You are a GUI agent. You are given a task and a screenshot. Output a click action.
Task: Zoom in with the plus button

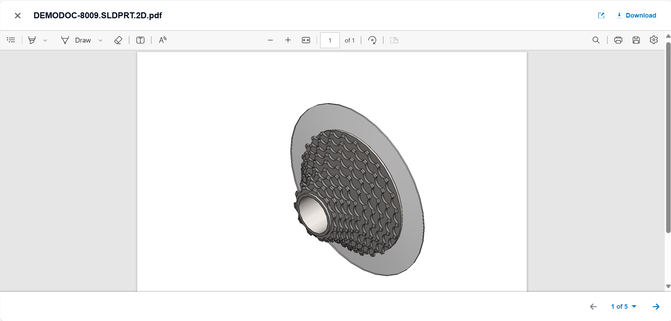pos(288,40)
